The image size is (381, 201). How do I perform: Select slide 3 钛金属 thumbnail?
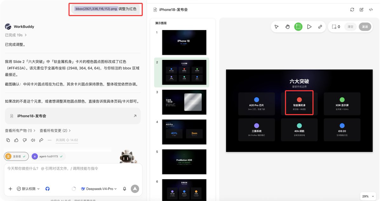click(184, 102)
